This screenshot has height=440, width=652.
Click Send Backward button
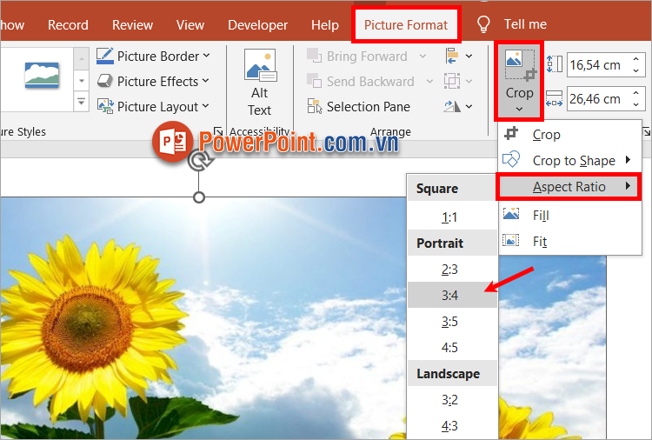click(x=361, y=82)
